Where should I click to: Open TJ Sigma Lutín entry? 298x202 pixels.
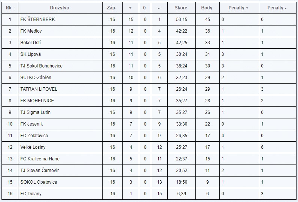[35, 112]
